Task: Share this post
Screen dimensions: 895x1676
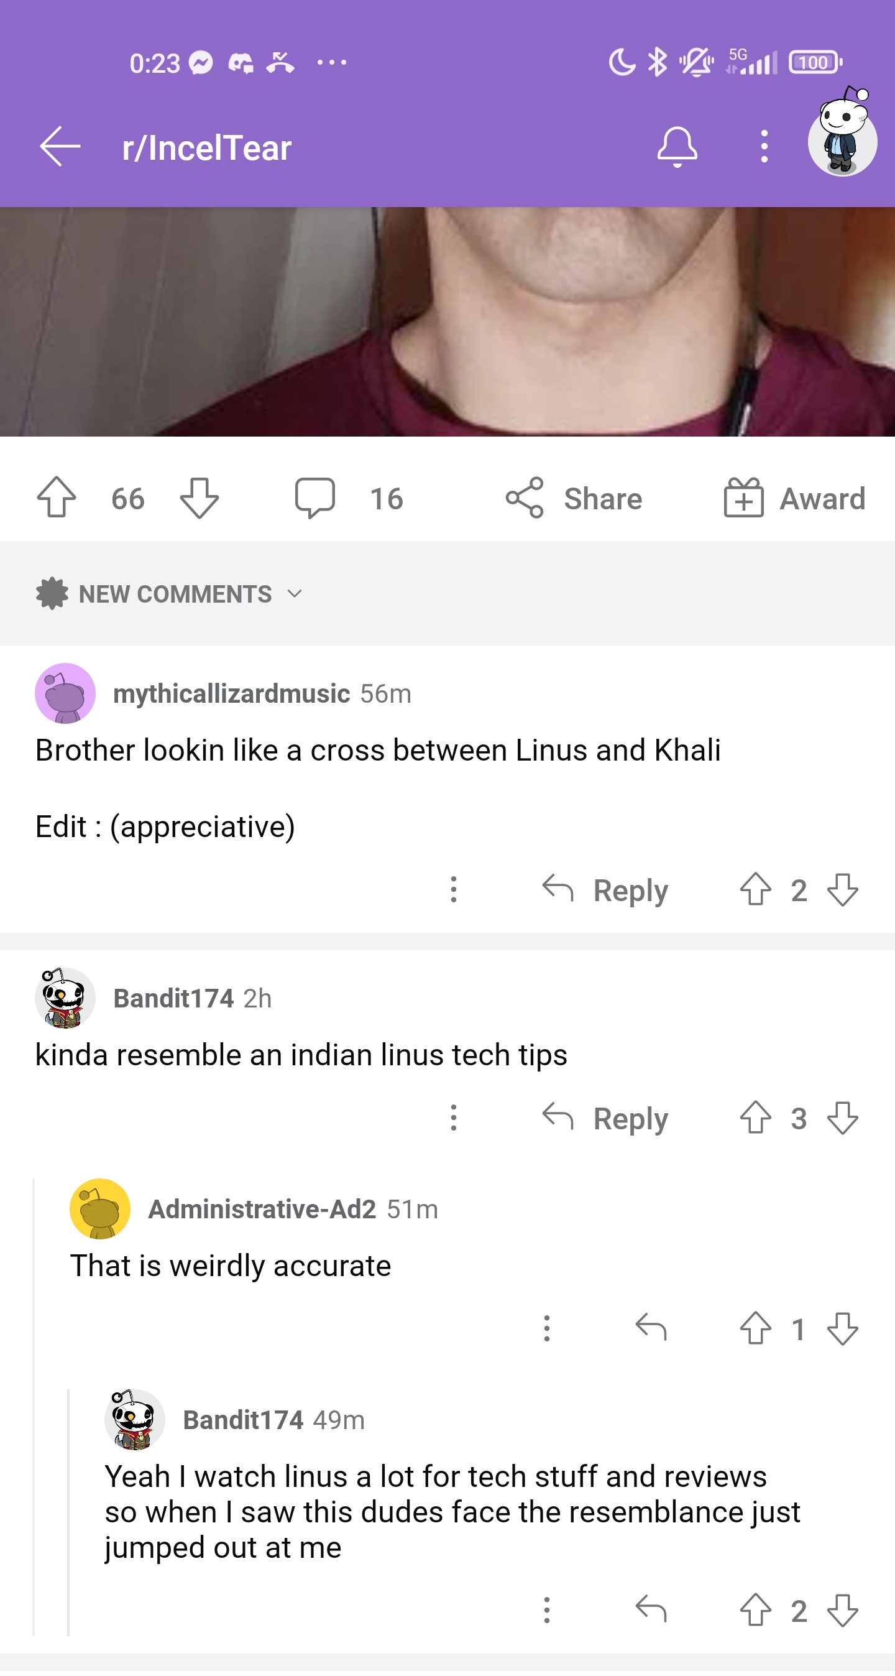Action: (575, 498)
